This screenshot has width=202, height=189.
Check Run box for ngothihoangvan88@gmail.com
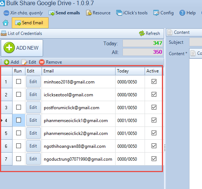click(x=18, y=146)
